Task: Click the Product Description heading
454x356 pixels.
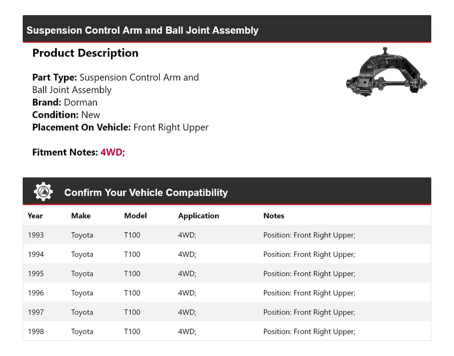Action: tap(85, 53)
